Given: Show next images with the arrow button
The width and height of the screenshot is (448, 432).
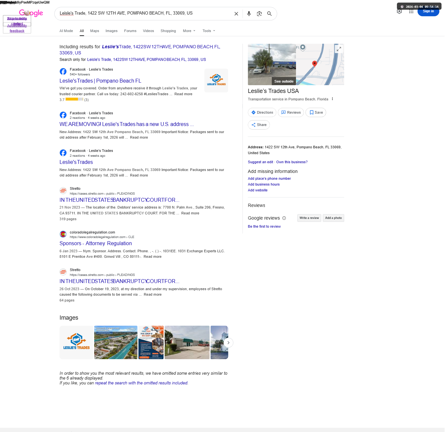Looking at the screenshot, I should (x=228, y=343).
